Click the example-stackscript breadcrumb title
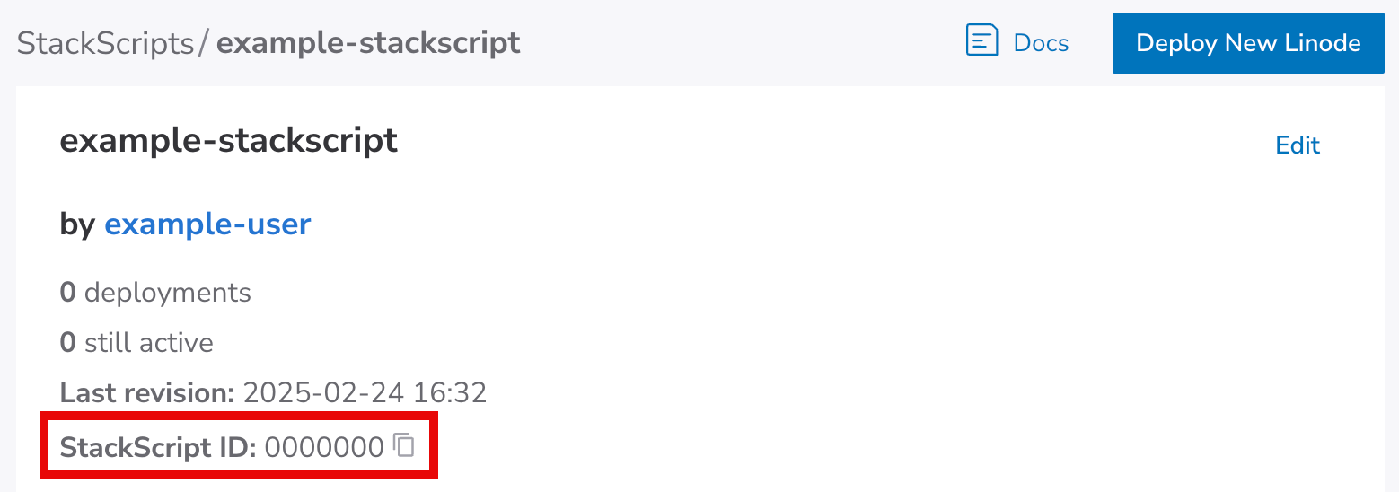 click(x=368, y=43)
